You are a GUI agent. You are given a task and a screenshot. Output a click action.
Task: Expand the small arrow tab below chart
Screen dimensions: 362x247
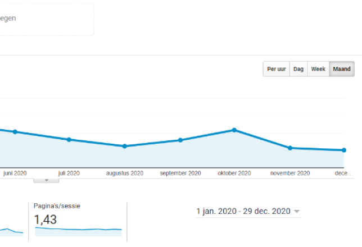(x=47, y=180)
